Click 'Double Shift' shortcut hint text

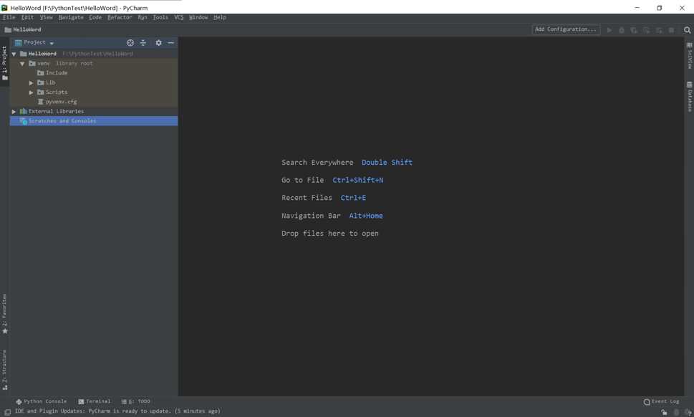tap(387, 163)
